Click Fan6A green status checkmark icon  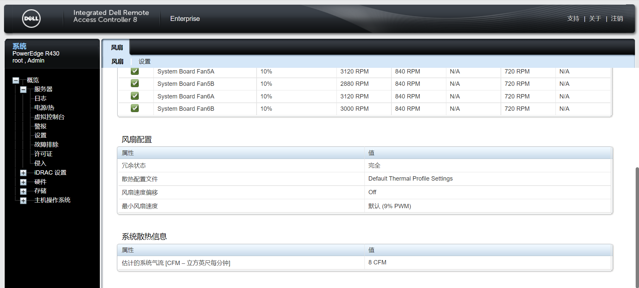tap(135, 96)
